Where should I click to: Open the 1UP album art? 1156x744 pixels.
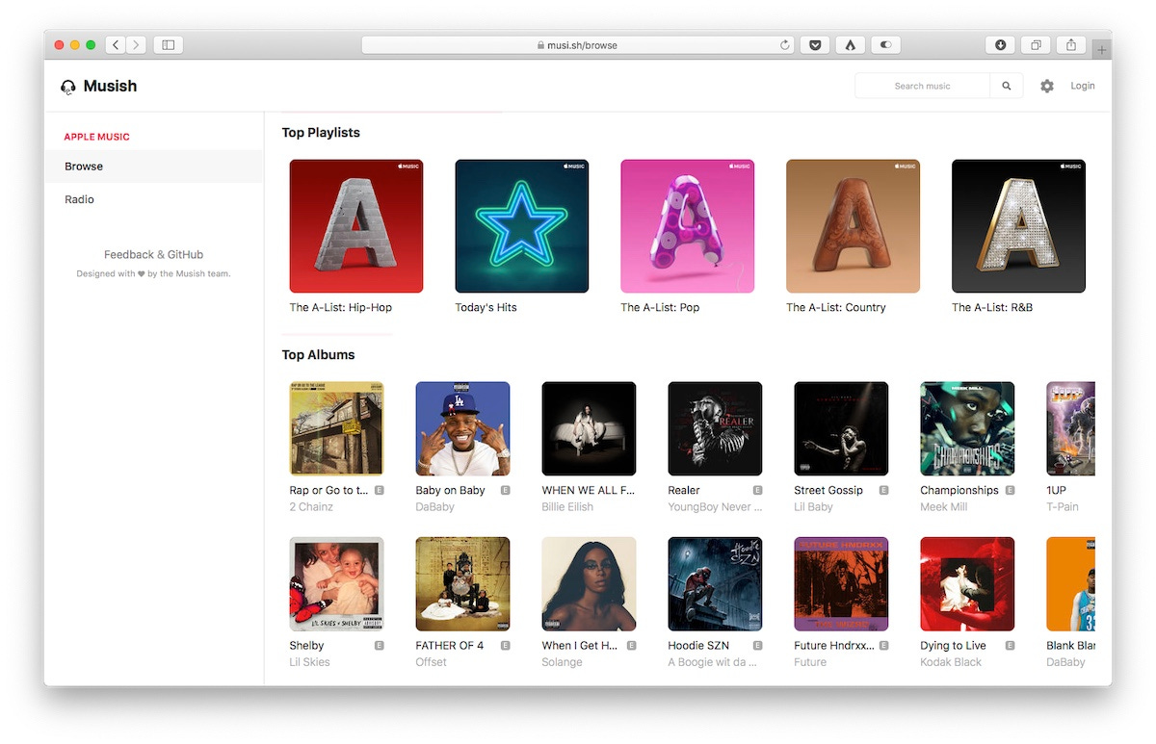(1071, 428)
